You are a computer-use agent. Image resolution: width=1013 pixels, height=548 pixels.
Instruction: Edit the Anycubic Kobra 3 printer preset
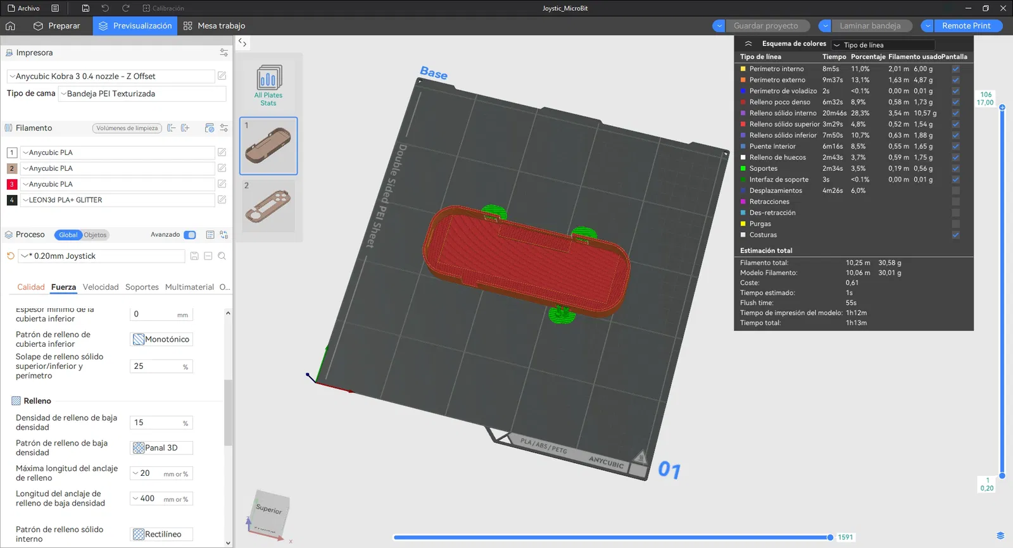tap(222, 76)
